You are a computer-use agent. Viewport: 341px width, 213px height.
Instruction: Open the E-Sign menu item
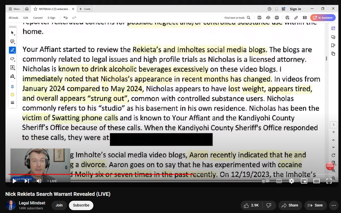coord(52,18)
